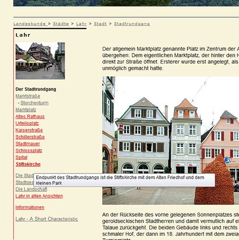The height and width of the screenshot is (240, 239).
Task: Click the Marktplatz houses photo
Action: click(171, 141)
